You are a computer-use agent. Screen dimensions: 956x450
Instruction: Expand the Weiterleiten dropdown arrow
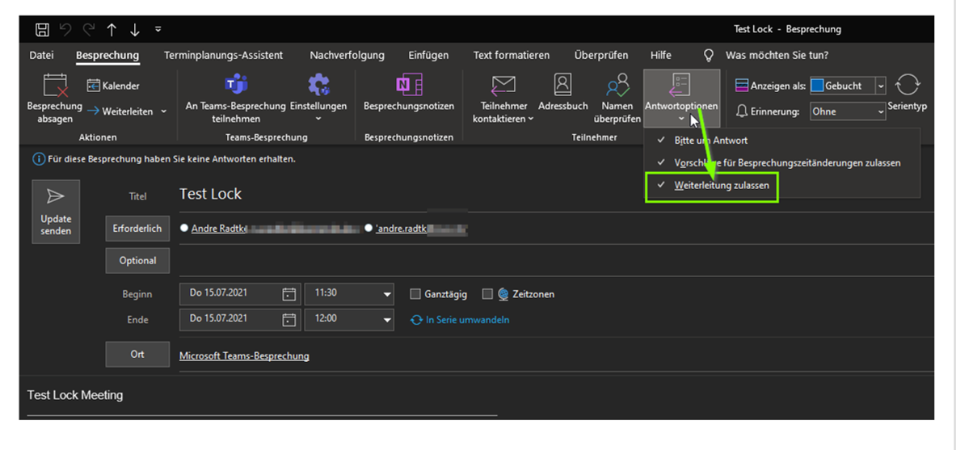tap(163, 111)
